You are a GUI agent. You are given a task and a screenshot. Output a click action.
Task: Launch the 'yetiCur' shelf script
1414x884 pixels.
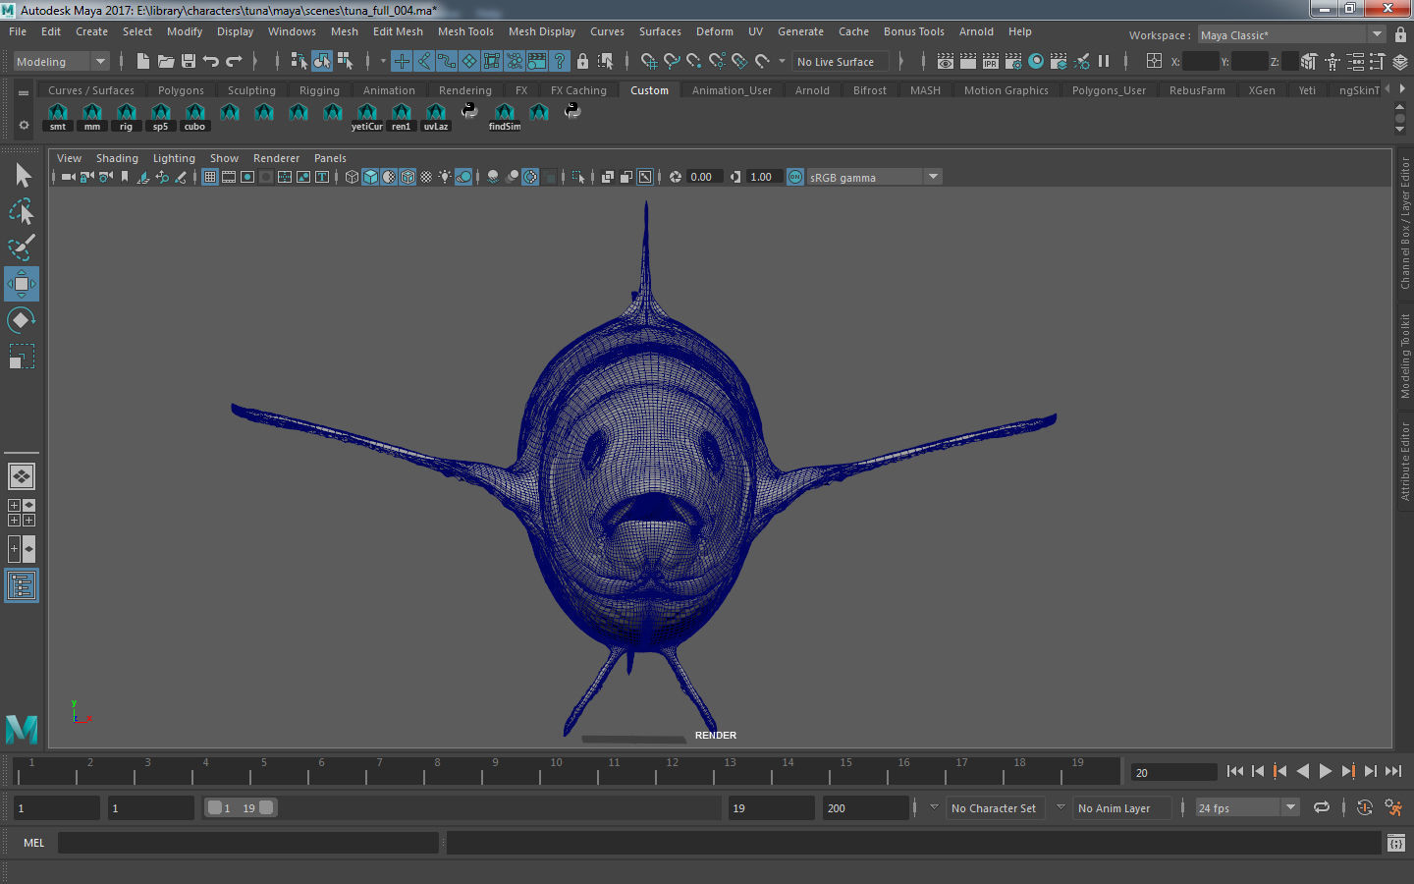[x=367, y=117]
